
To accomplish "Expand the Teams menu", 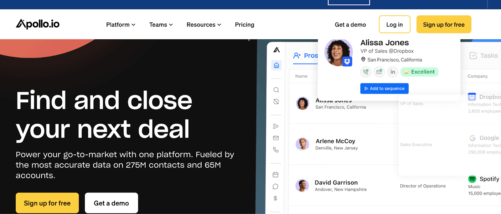I will (x=161, y=25).
